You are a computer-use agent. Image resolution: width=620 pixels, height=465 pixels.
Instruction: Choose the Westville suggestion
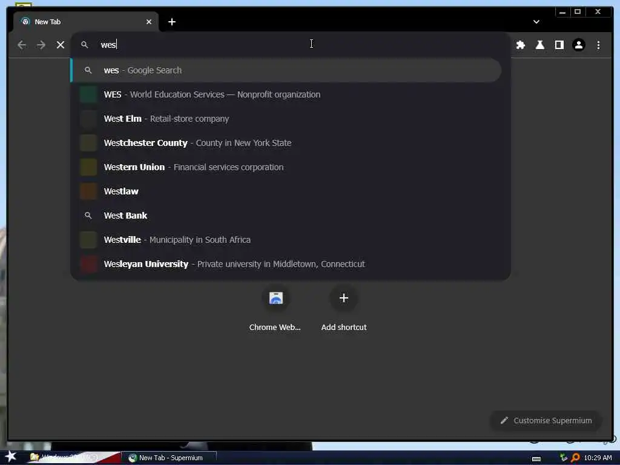coord(291,240)
